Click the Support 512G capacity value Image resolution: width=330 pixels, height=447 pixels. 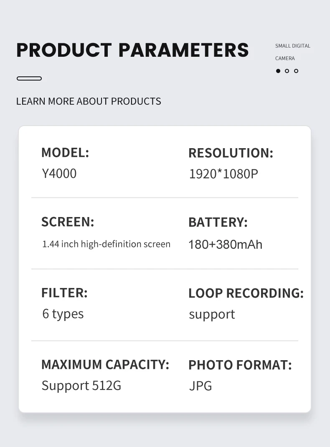click(81, 386)
